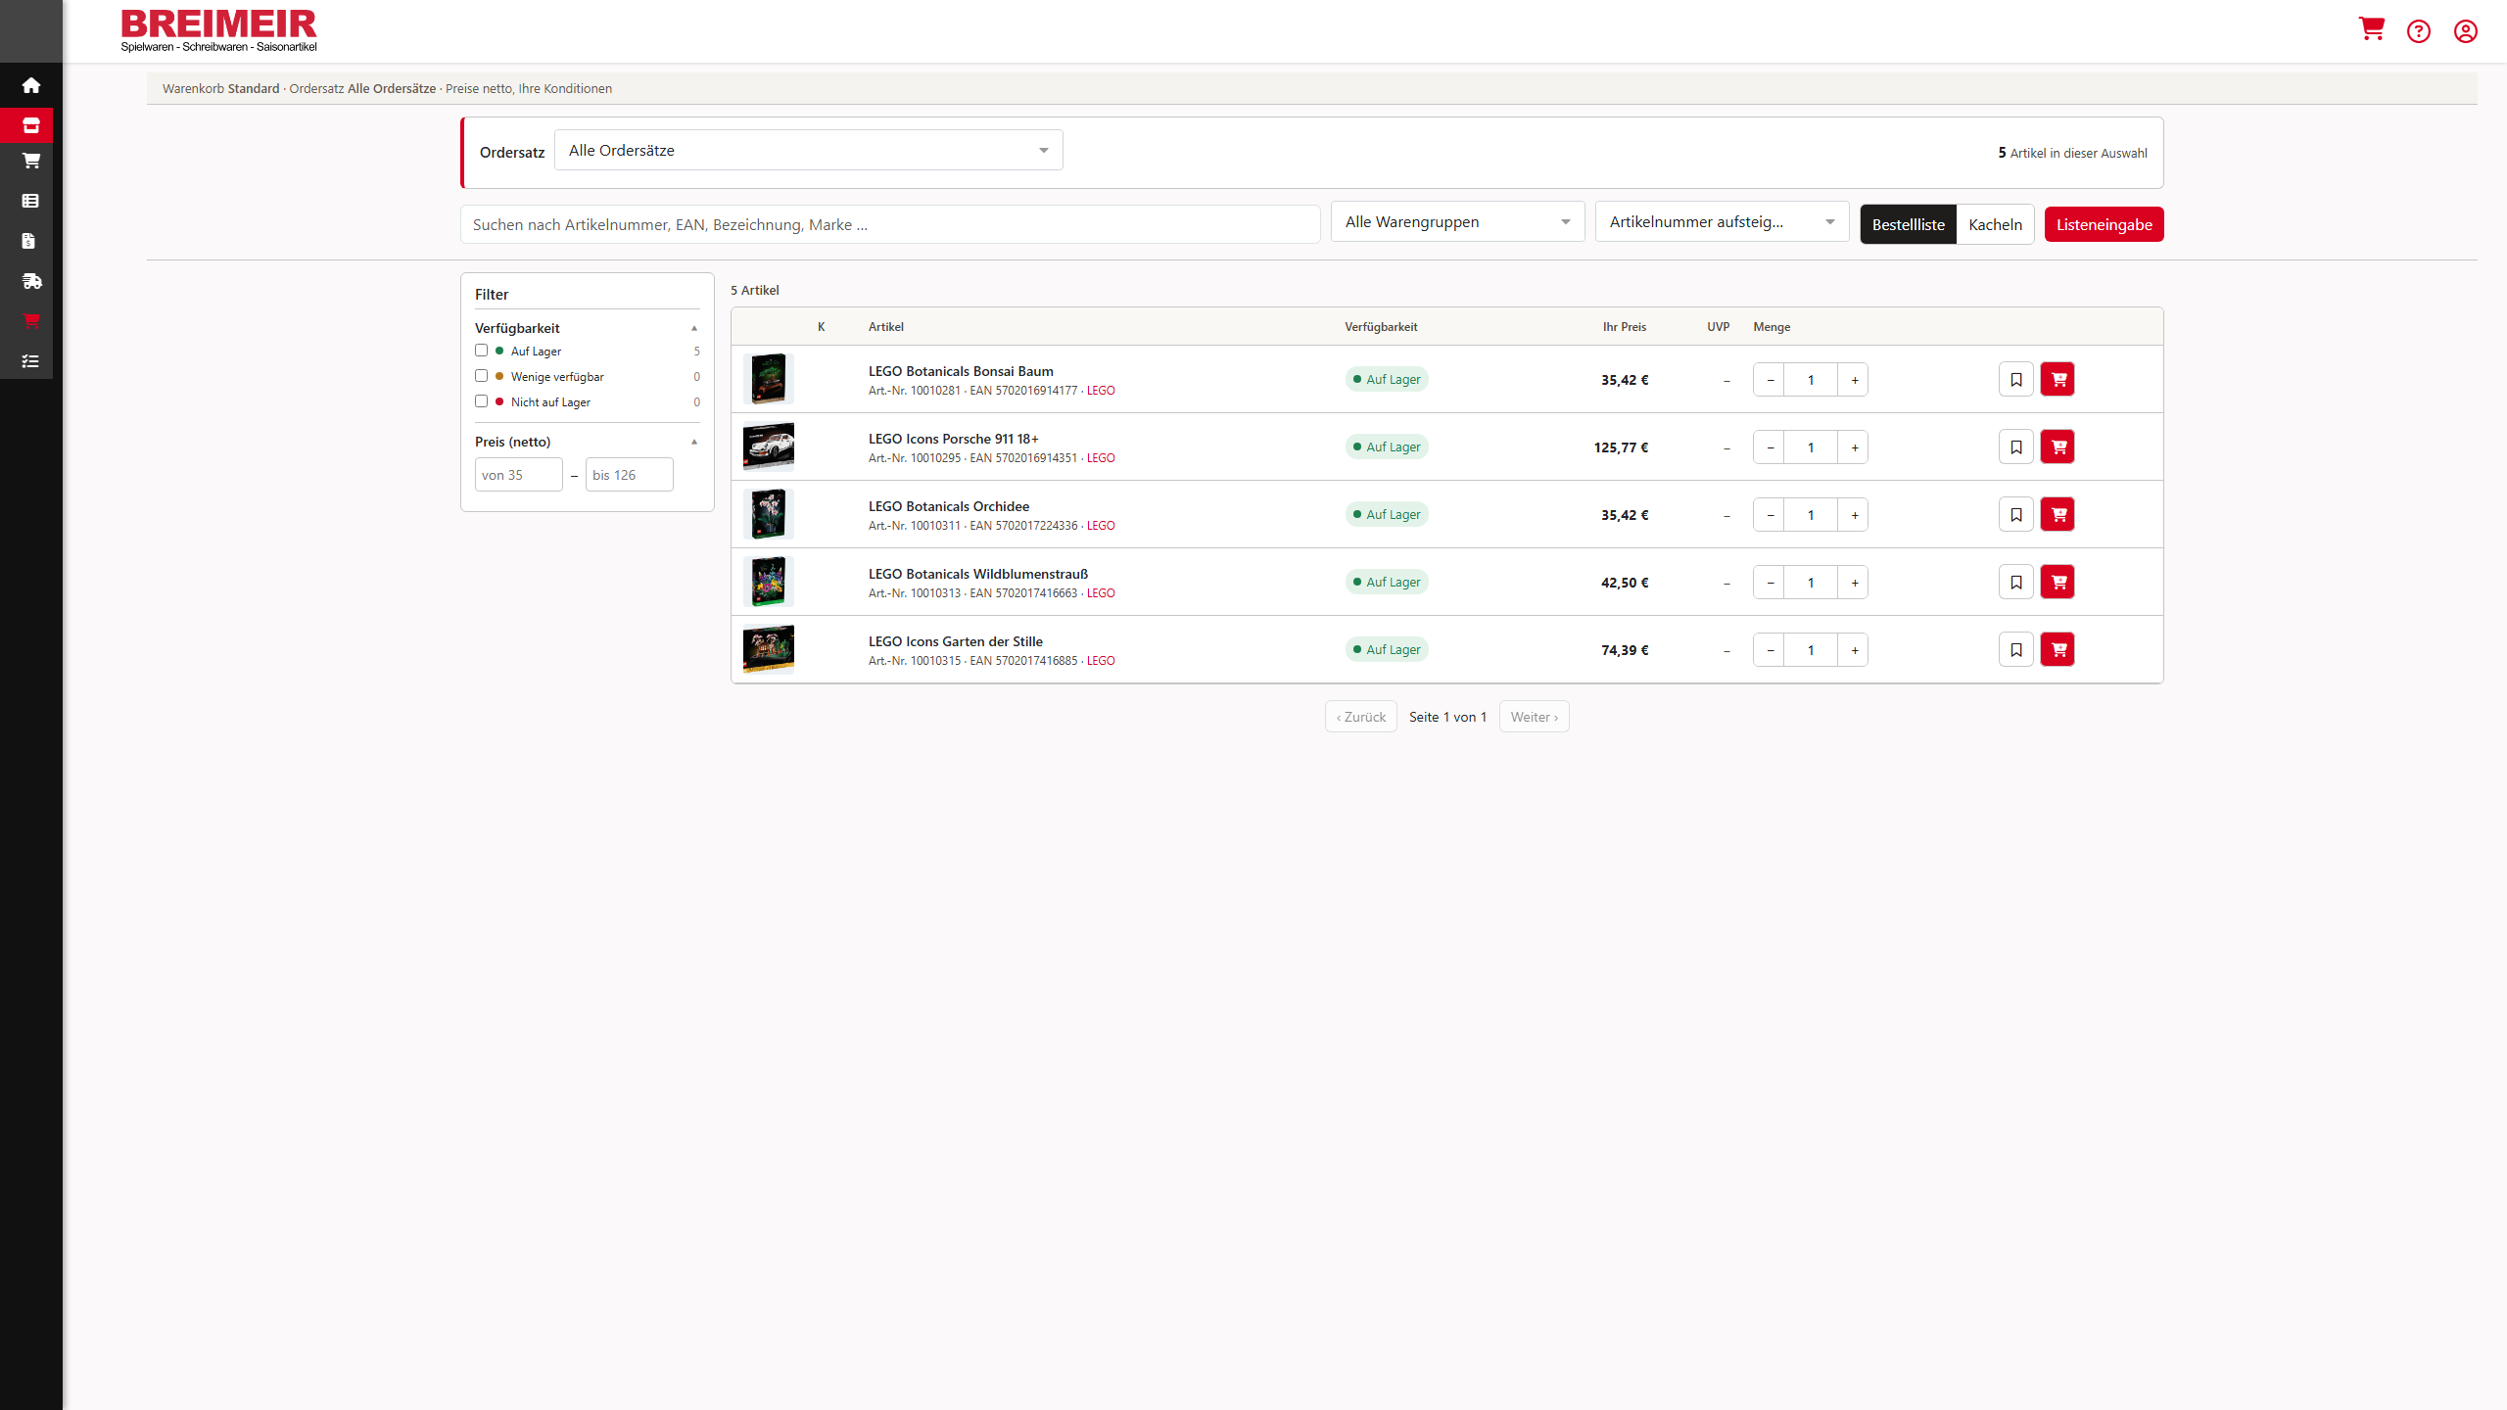
Task: Collapse the Verfügbarkeit filter section
Action: click(694, 328)
